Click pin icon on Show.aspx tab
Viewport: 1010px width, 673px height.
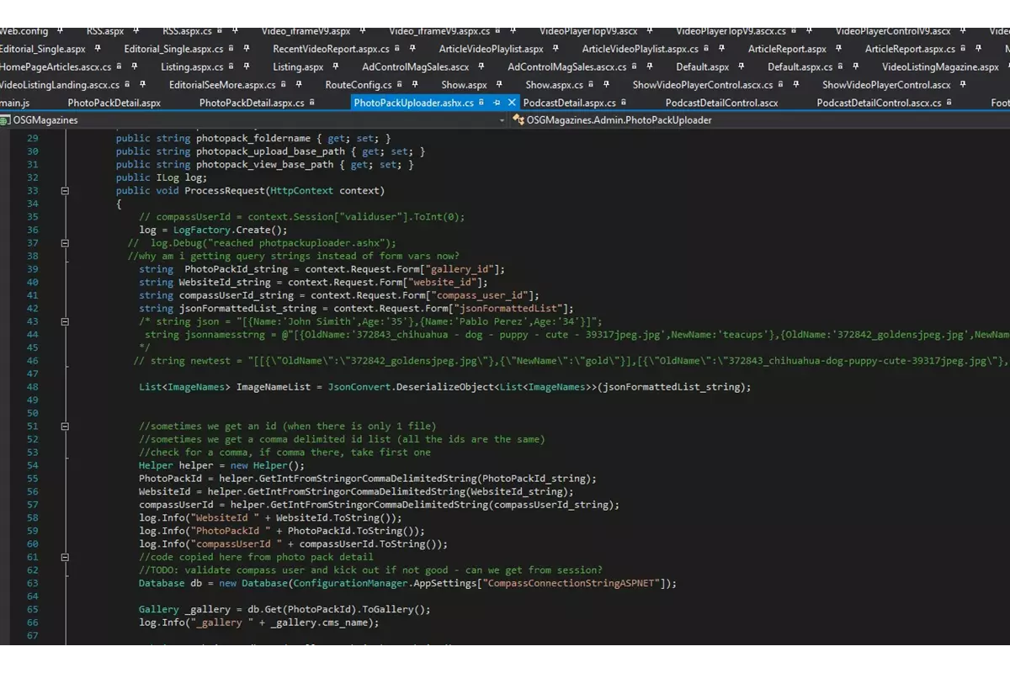tap(500, 85)
